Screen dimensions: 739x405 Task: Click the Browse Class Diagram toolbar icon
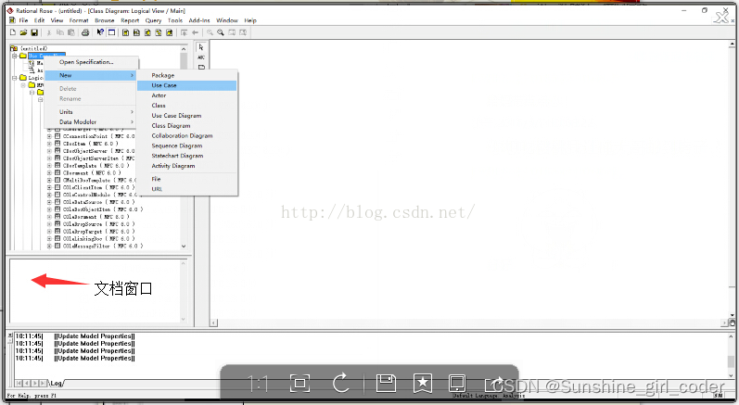coord(125,32)
